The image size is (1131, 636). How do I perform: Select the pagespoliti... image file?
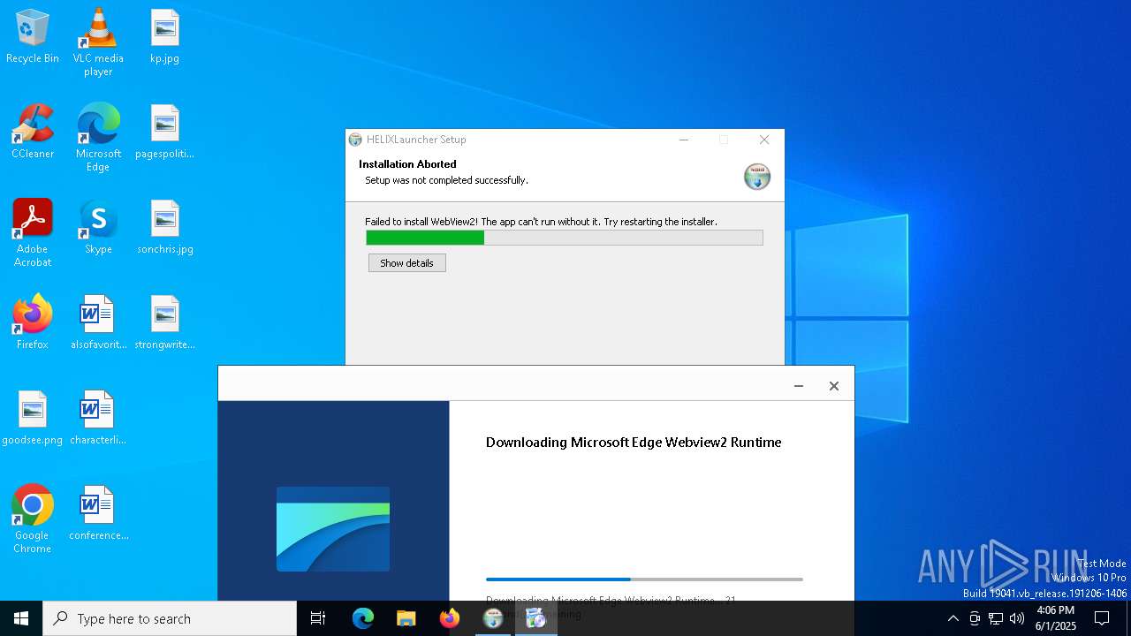pyautogui.click(x=164, y=132)
